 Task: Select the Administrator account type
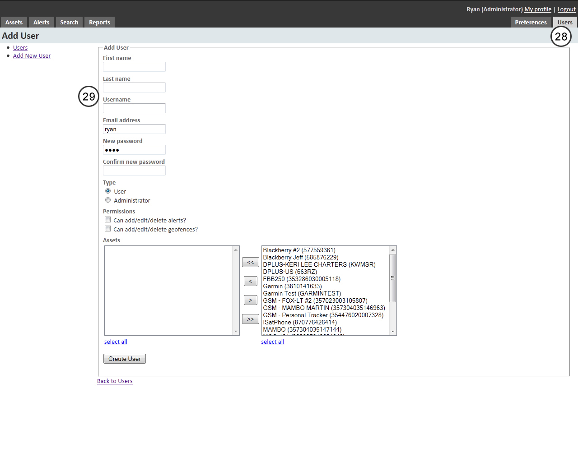click(107, 200)
